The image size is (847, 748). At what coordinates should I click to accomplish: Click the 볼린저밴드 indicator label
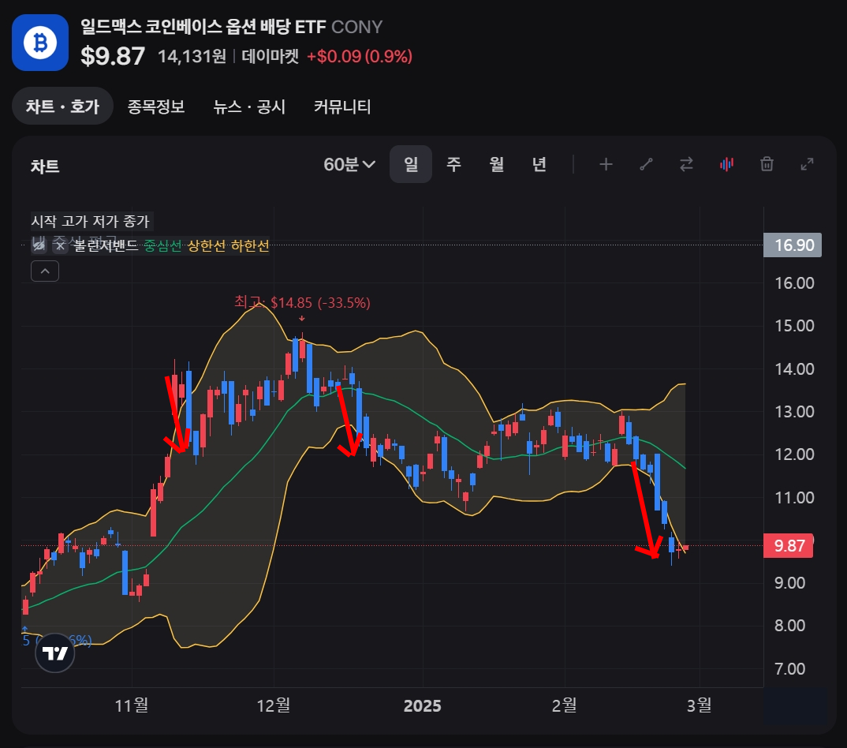[x=106, y=246]
